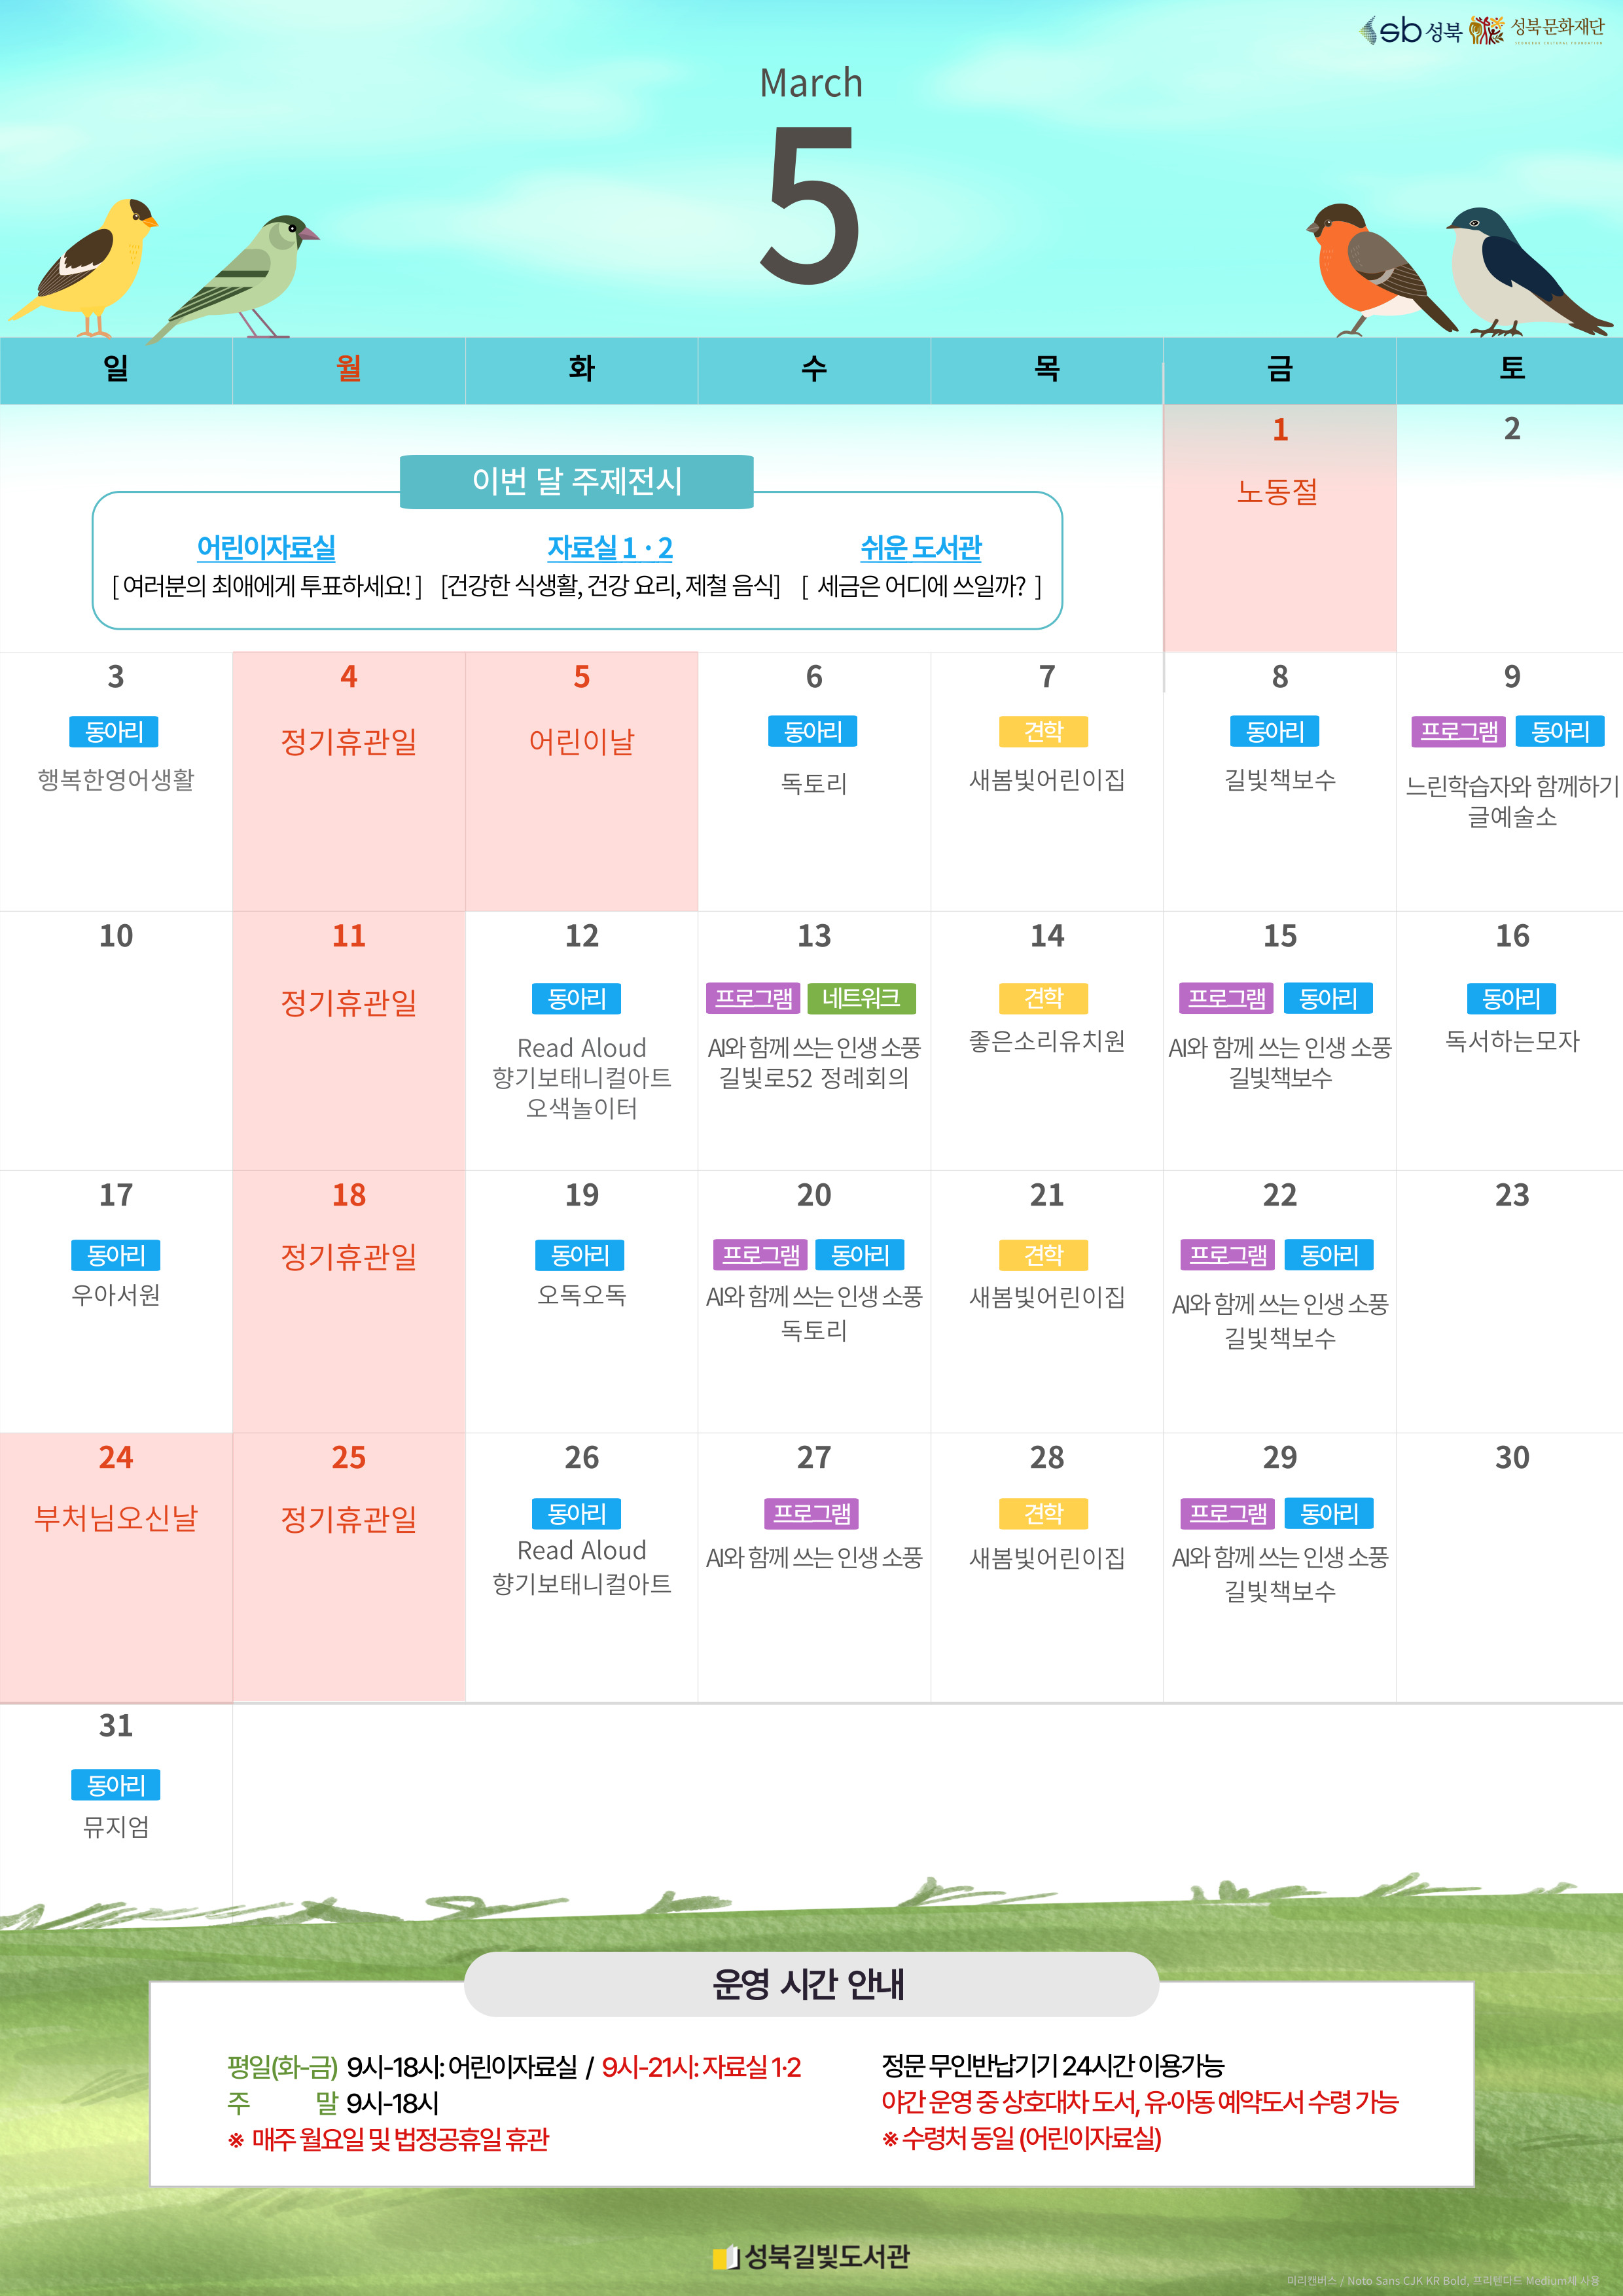This screenshot has height=2296, width=1623.
Task: Open the 쉬운 도서관 exhibition link
Action: pyautogui.click(x=920, y=548)
